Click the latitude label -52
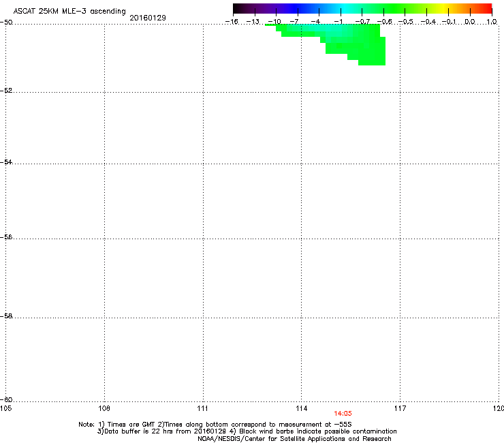Screen dimensions: 504x443 6,91
